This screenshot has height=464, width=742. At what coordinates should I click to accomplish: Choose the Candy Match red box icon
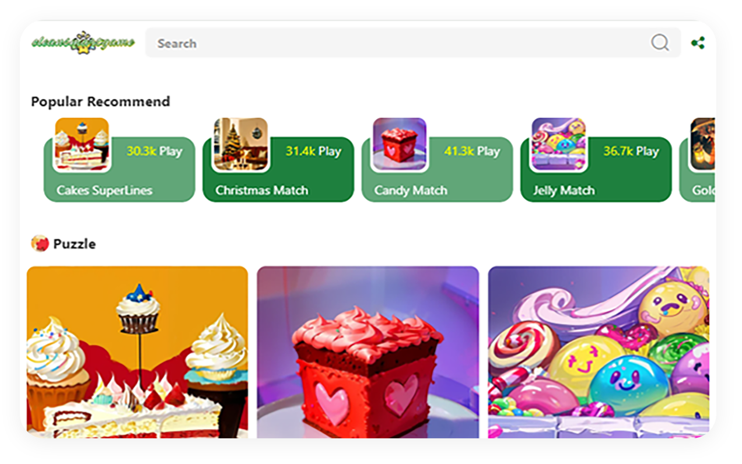pyautogui.click(x=400, y=145)
